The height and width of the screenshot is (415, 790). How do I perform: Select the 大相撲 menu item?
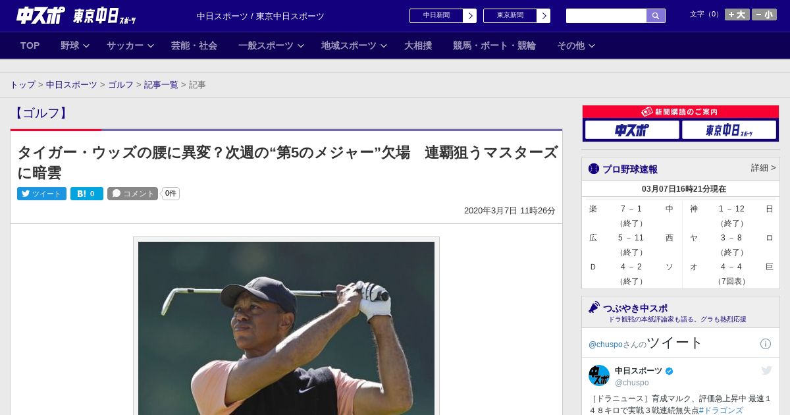[x=418, y=45]
